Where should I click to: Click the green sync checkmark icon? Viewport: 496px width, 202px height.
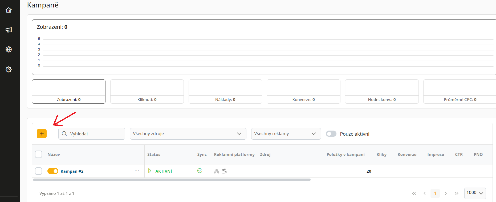click(200, 171)
